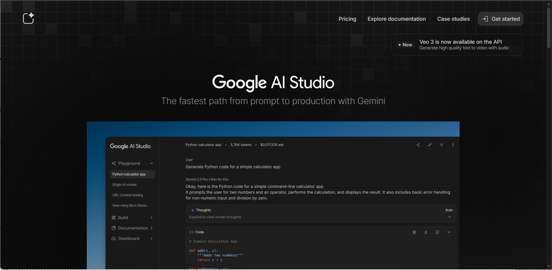This screenshot has width=552, height=270.
Task: Go to Case studies
Action: pyautogui.click(x=454, y=19)
